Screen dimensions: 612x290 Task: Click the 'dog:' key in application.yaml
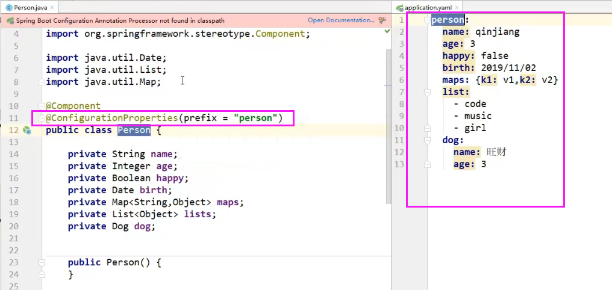point(453,140)
